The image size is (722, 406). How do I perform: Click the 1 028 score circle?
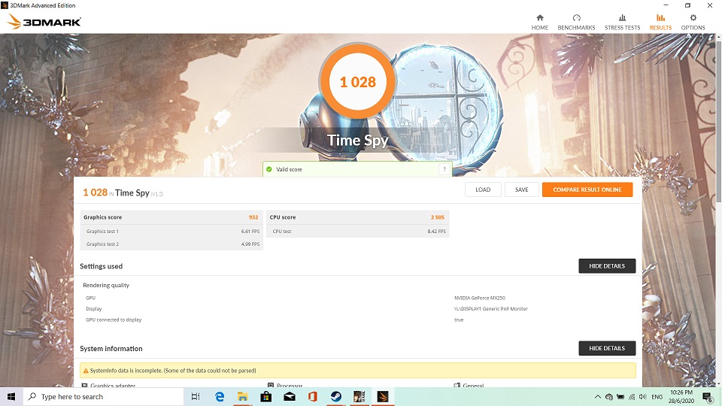(x=358, y=82)
